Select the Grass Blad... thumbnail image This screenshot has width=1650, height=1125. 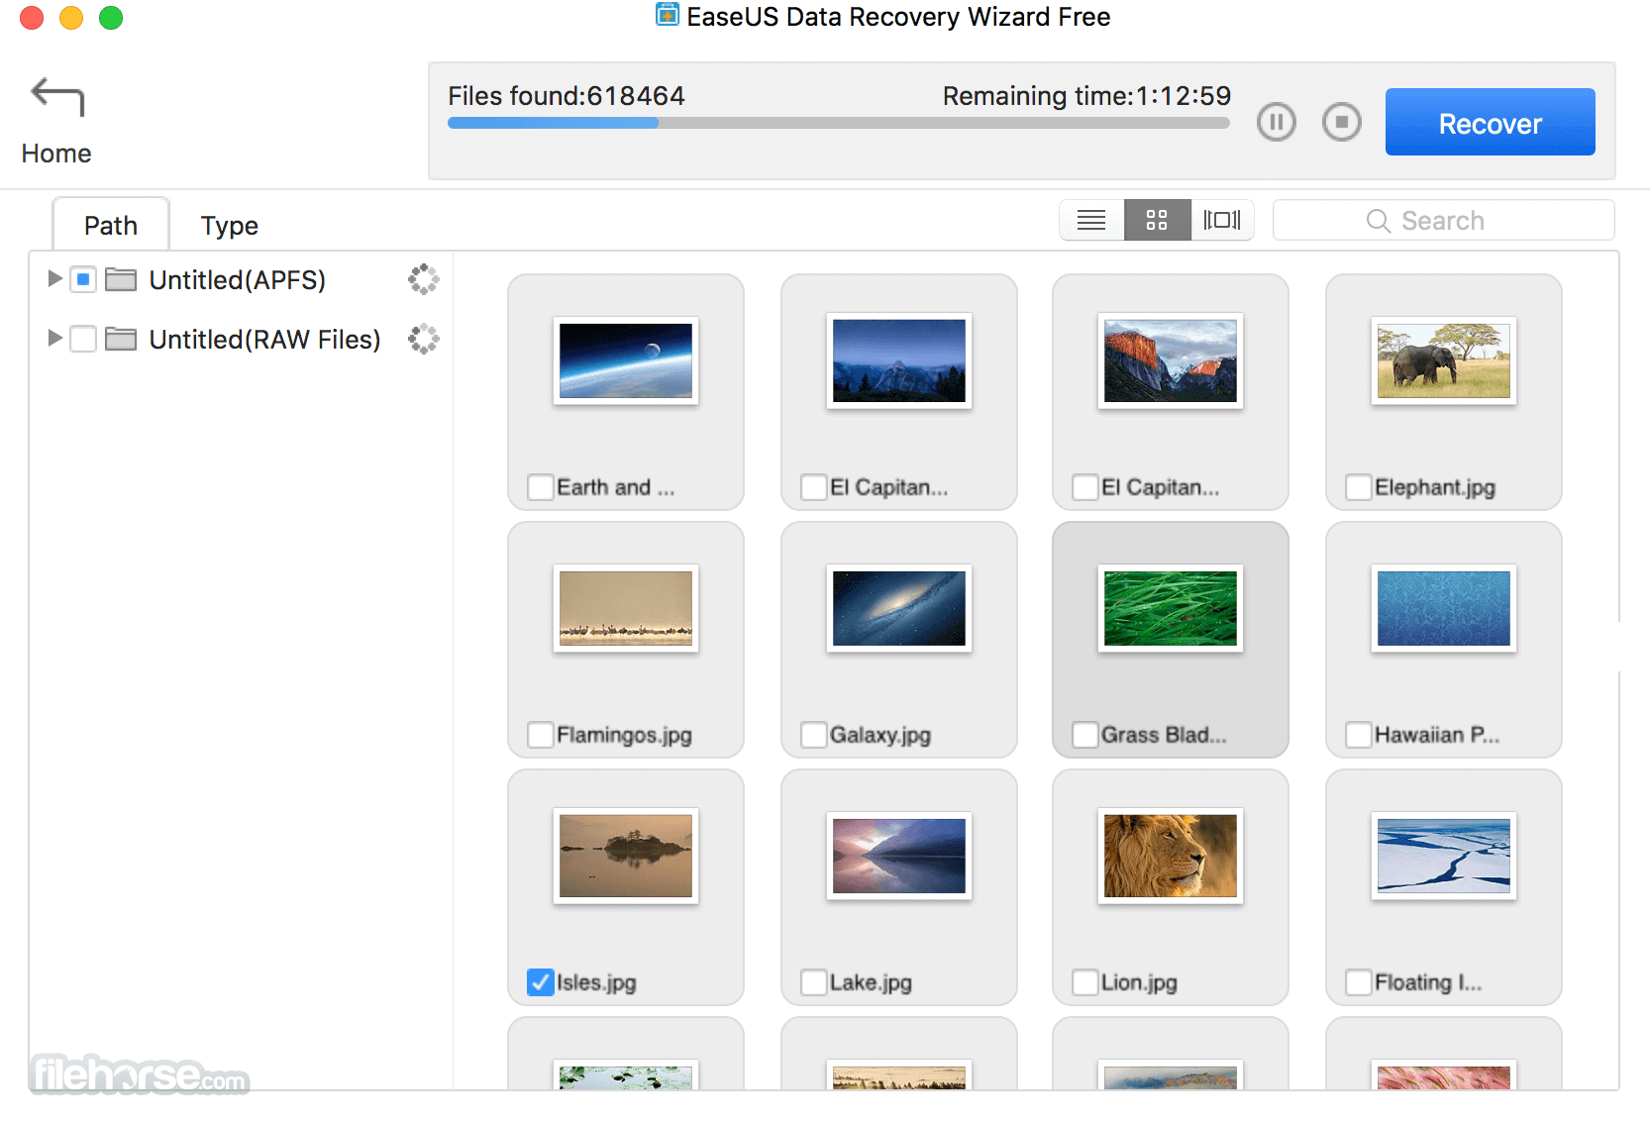1171,608
